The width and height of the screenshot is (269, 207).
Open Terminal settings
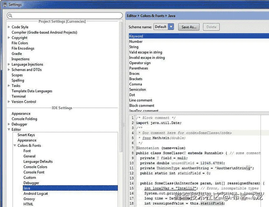click(18, 96)
